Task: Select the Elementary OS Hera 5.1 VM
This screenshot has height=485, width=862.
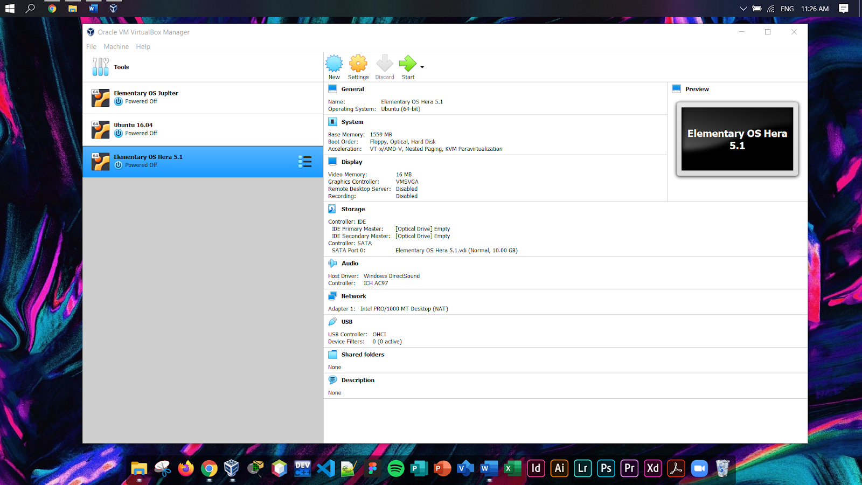Action: click(203, 162)
